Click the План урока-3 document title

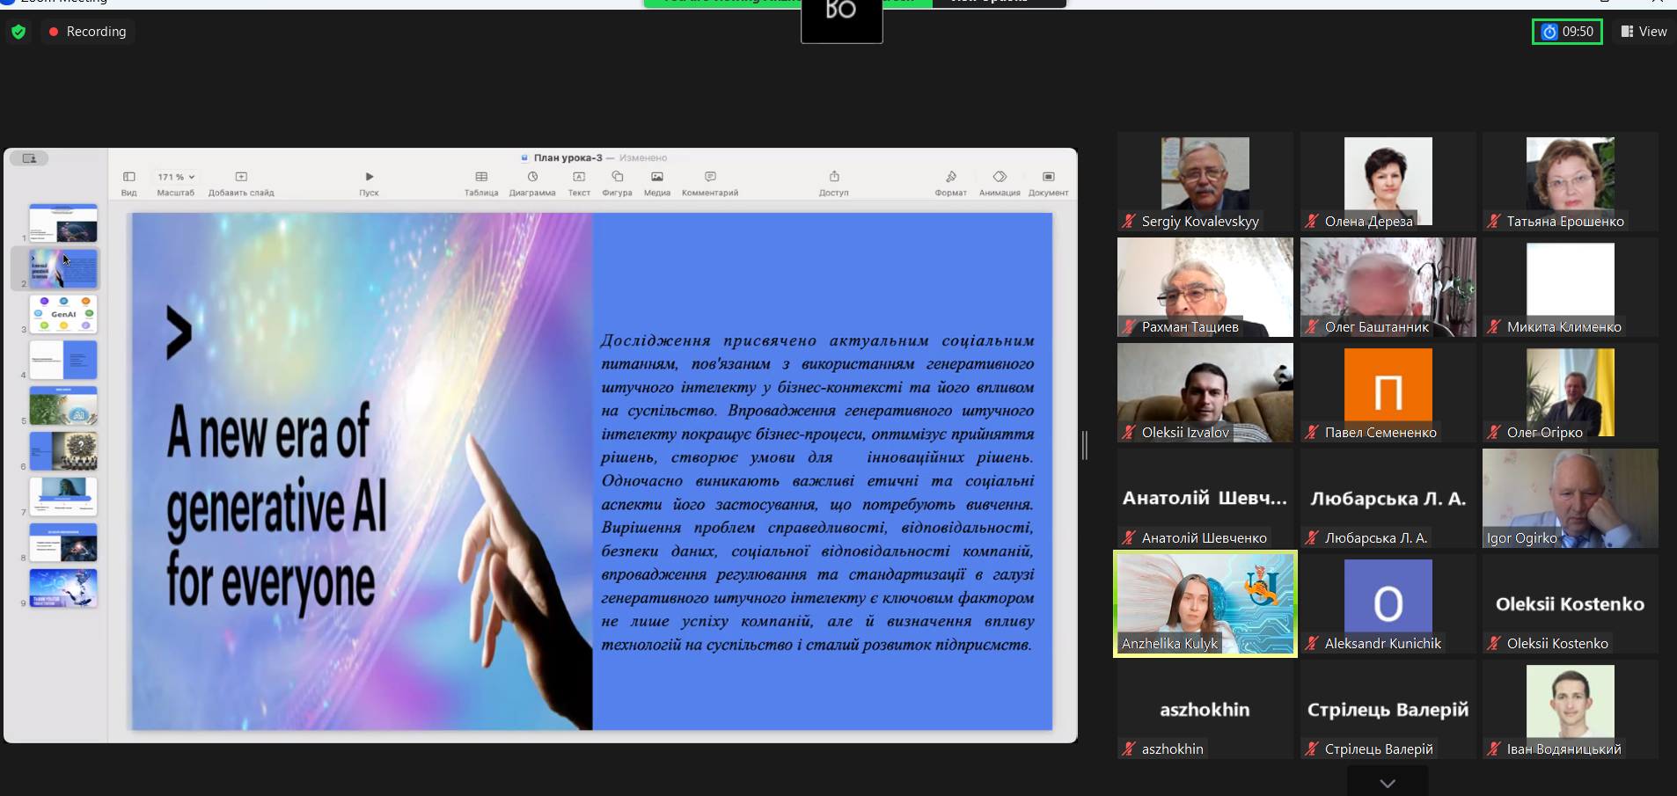(568, 158)
